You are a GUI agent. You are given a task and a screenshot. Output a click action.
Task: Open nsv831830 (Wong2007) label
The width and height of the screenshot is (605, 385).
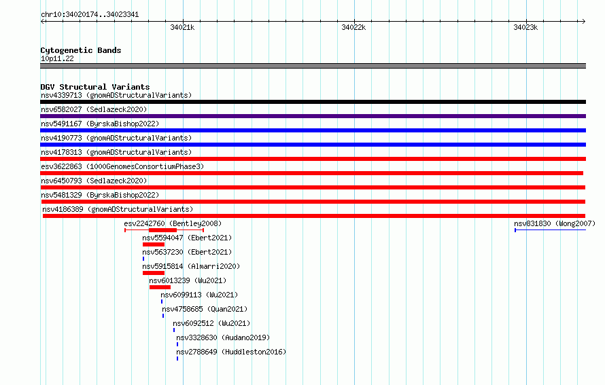555,223
